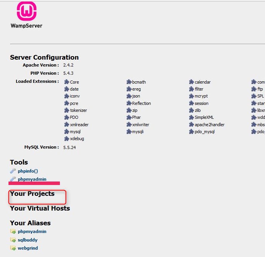
Task: Click puzzle icon next to xdebug
Action: pyautogui.click(x=67, y=139)
